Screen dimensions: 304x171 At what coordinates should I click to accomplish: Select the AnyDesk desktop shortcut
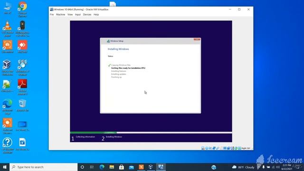(22, 47)
